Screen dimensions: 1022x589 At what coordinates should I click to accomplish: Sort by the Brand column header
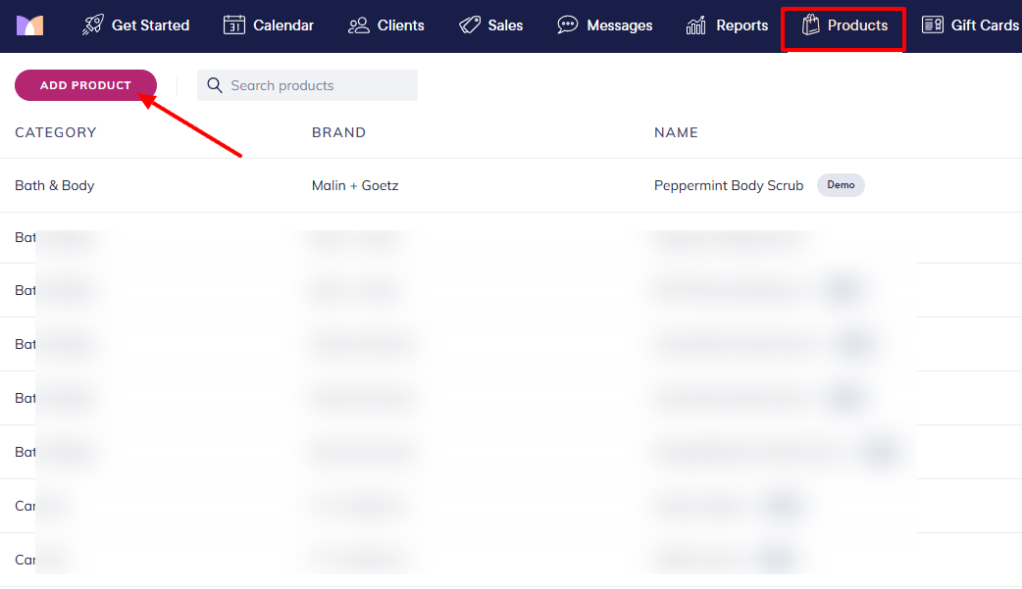pyautogui.click(x=338, y=132)
